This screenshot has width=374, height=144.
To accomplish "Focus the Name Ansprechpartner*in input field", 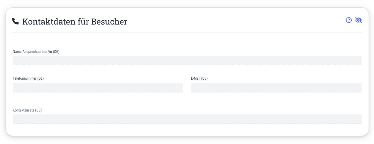I will (x=187, y=60).
